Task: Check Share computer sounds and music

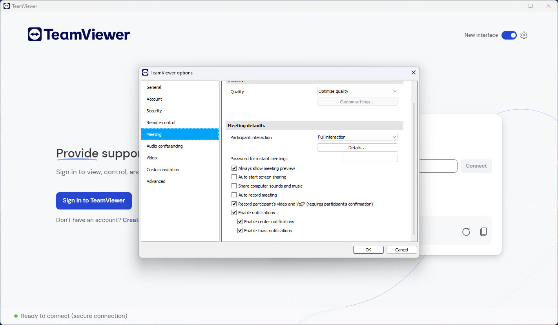Action: pos(234,186)
